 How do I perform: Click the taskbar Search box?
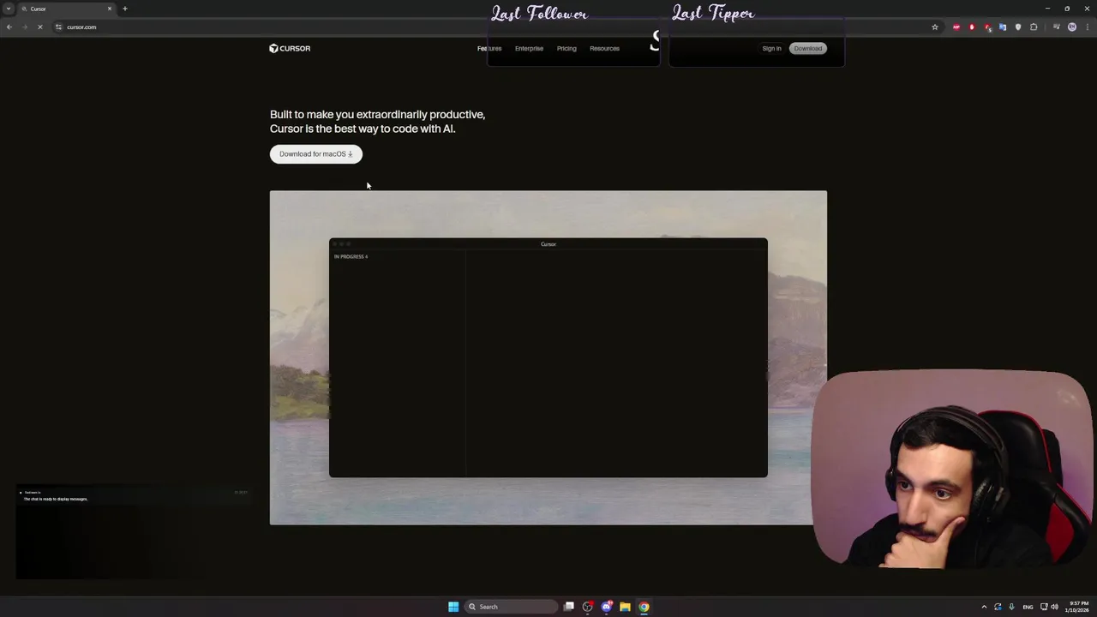tap(512, 607)
